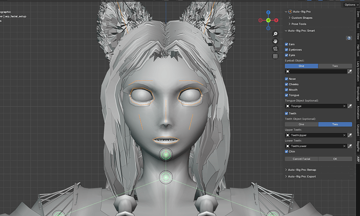Click the zoom magnifier viewport icon
The image size is (360, 216).
[x=275, y=34]
